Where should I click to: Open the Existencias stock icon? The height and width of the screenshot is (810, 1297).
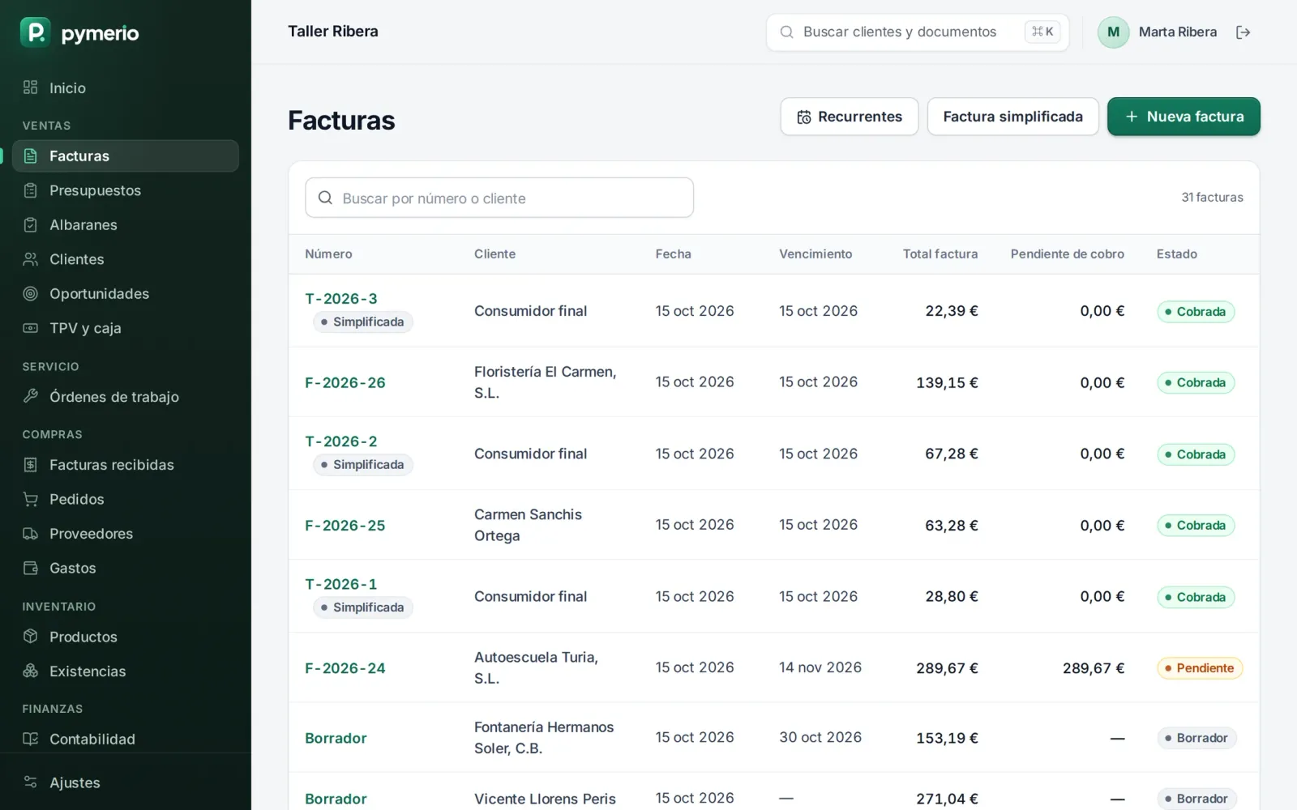31,671
